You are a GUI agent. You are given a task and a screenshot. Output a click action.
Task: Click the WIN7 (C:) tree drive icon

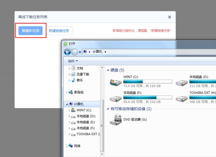[73, 110]
